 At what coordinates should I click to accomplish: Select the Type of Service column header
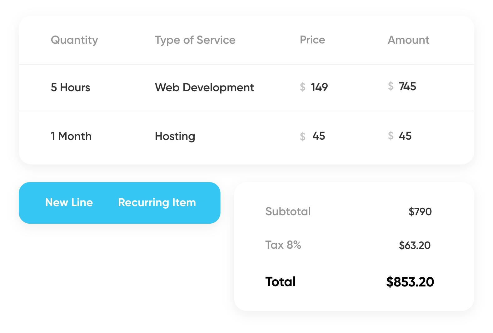tap(195, 40)
